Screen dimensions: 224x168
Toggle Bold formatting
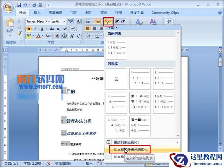tap(29, 29)
